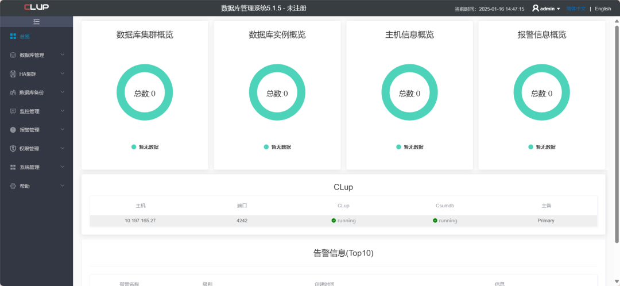Expand the 数据库备份 menu chevron

[63, 92]
